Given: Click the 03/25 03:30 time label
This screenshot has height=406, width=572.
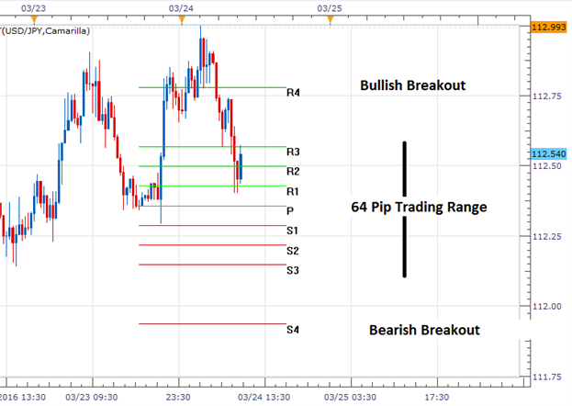Looking at the screenshot, I should (350, 397).
